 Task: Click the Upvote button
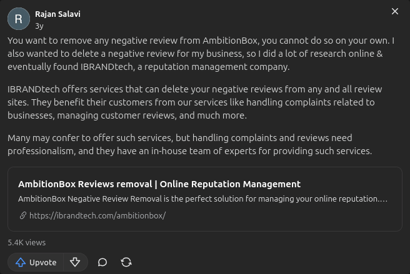click(36, 262)
